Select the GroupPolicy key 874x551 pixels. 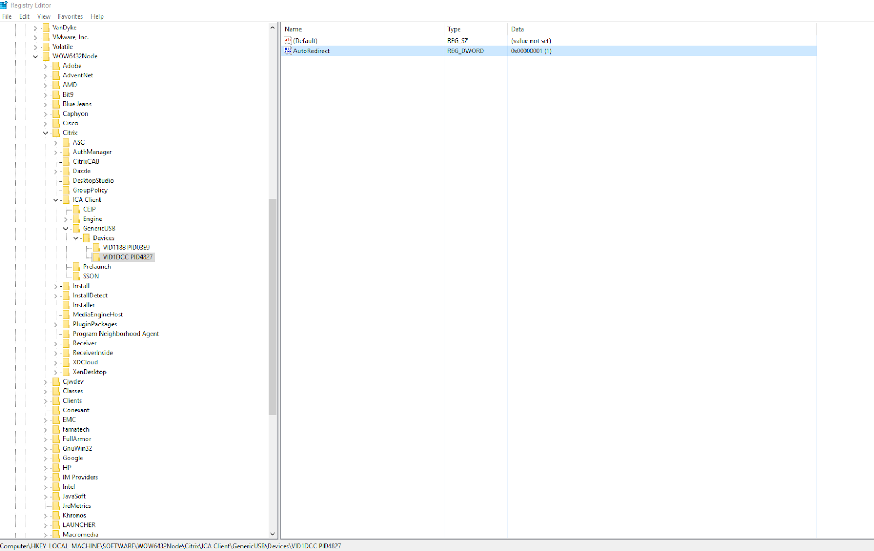pyautogui.click(x=90, y=190)
